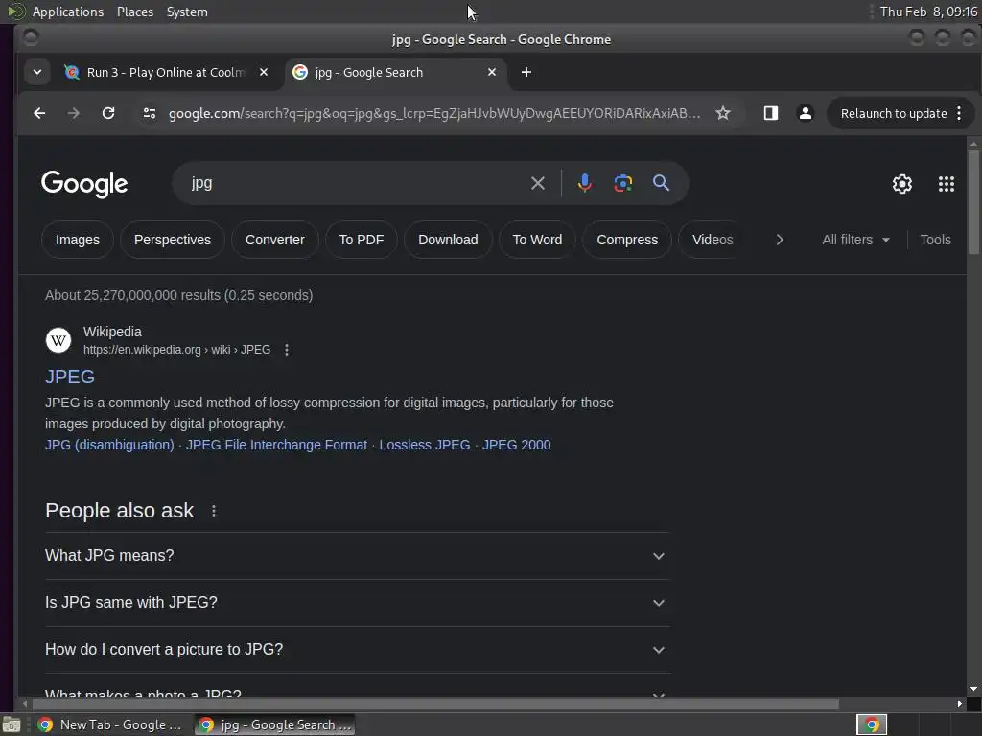Screen dimensions: 982x736
Task: Click the forward navigation arrow
Action: click(x=73, y=113)
